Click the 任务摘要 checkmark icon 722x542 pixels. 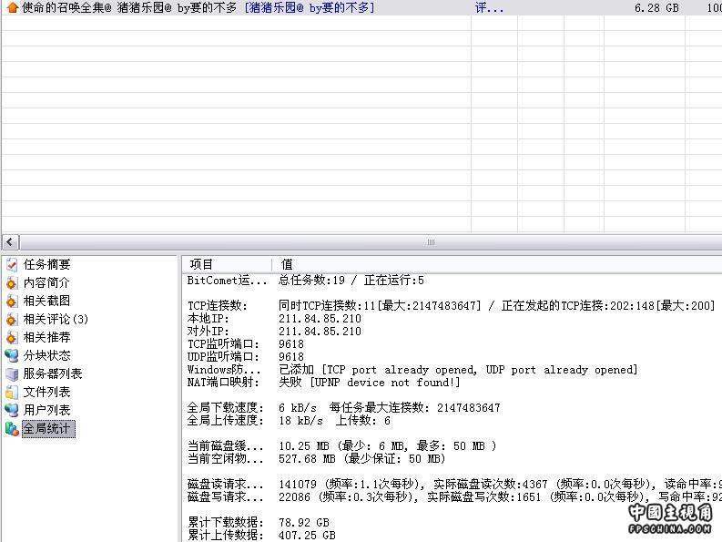[x=12, y=264]
